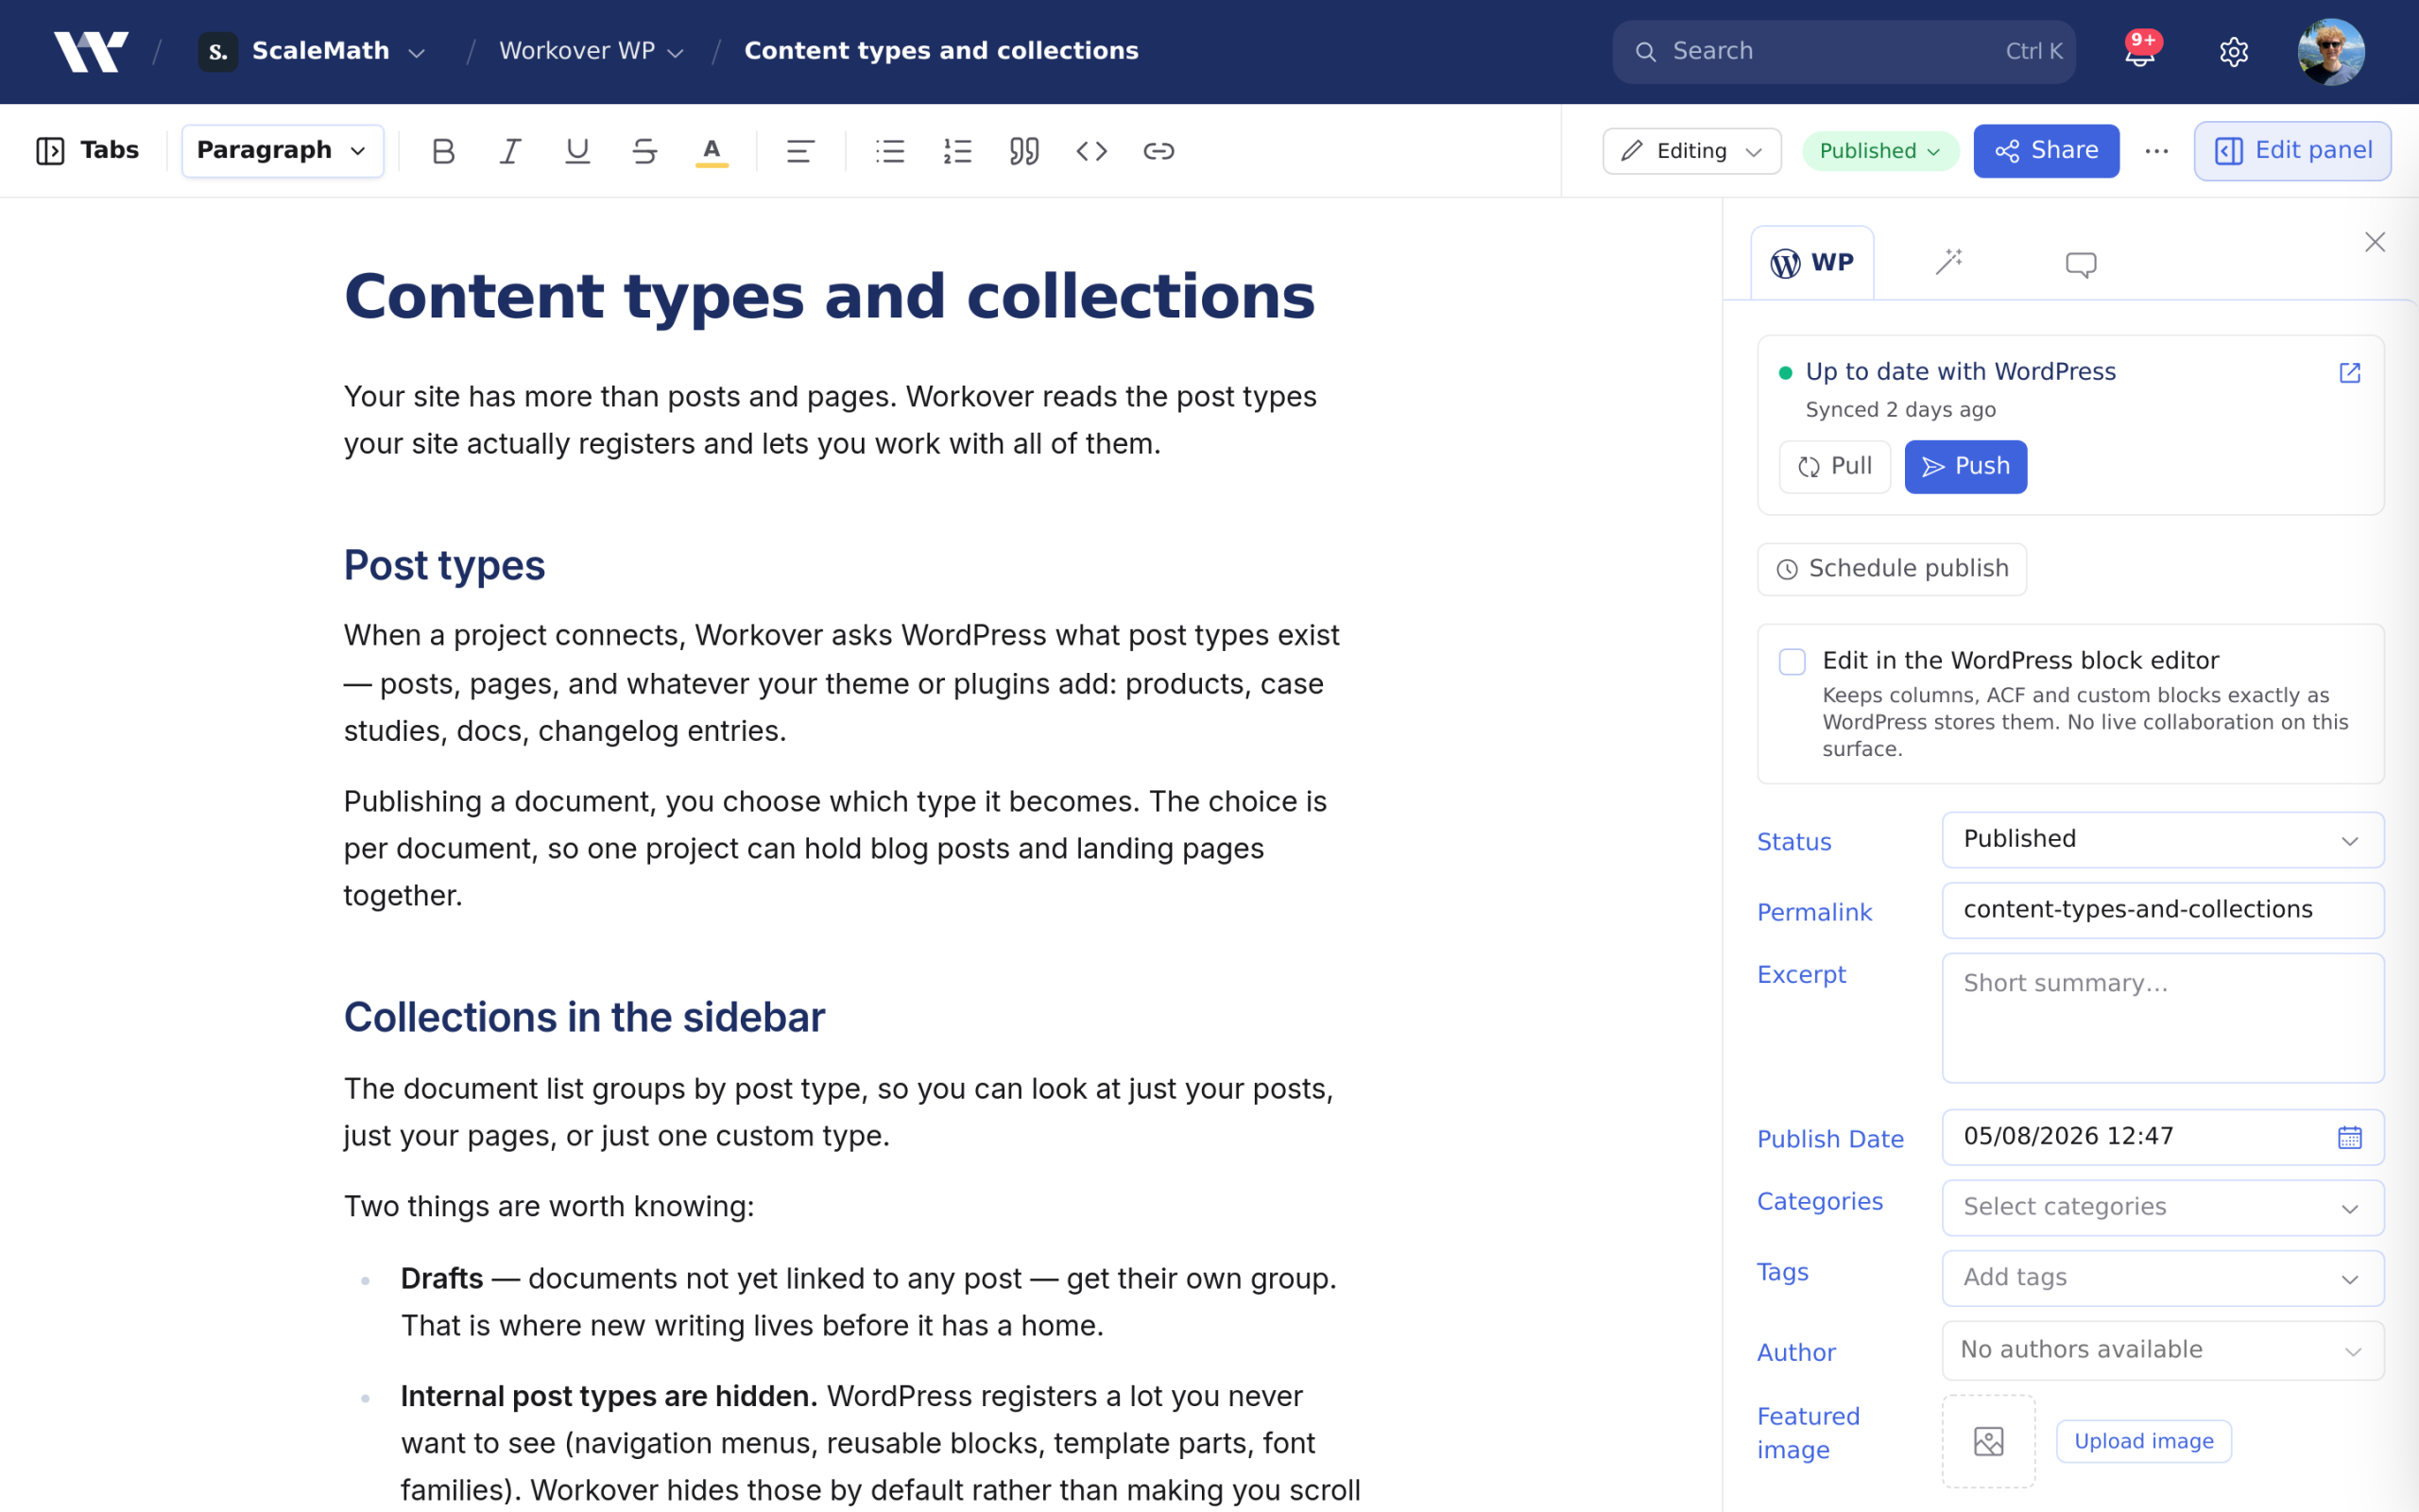This screenshot has height=1512, width=2419.
Task: Select the WP tab in the panel
Action: pos(1812,263)
